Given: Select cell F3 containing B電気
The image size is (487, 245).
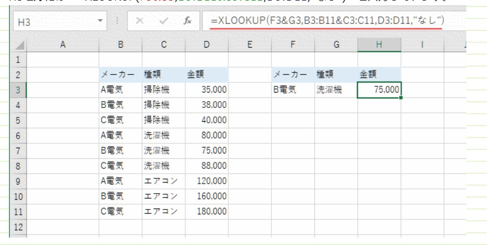Looking at the screenshot, I should (x=293, y=90).
